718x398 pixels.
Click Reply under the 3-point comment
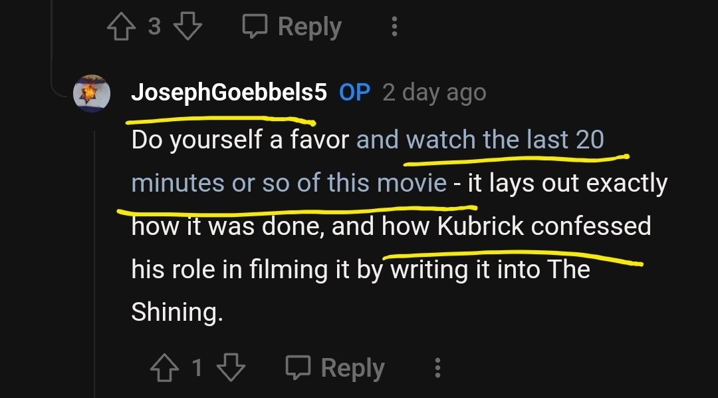pyautogui.click(x=309, y=27)
